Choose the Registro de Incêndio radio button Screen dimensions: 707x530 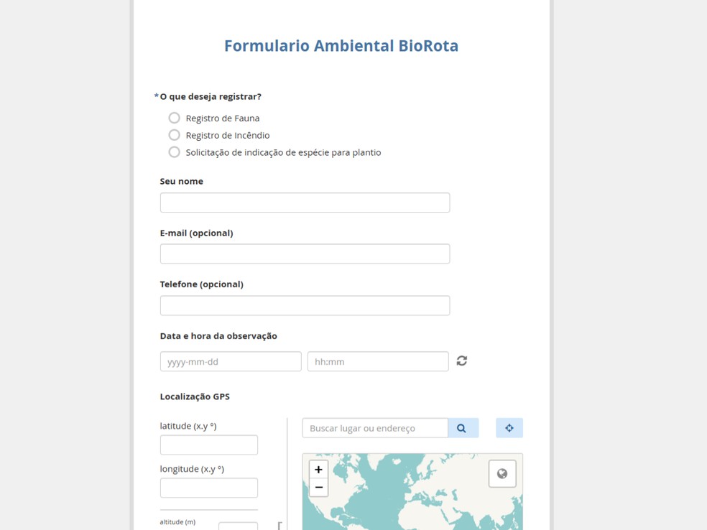pos(175,135)
